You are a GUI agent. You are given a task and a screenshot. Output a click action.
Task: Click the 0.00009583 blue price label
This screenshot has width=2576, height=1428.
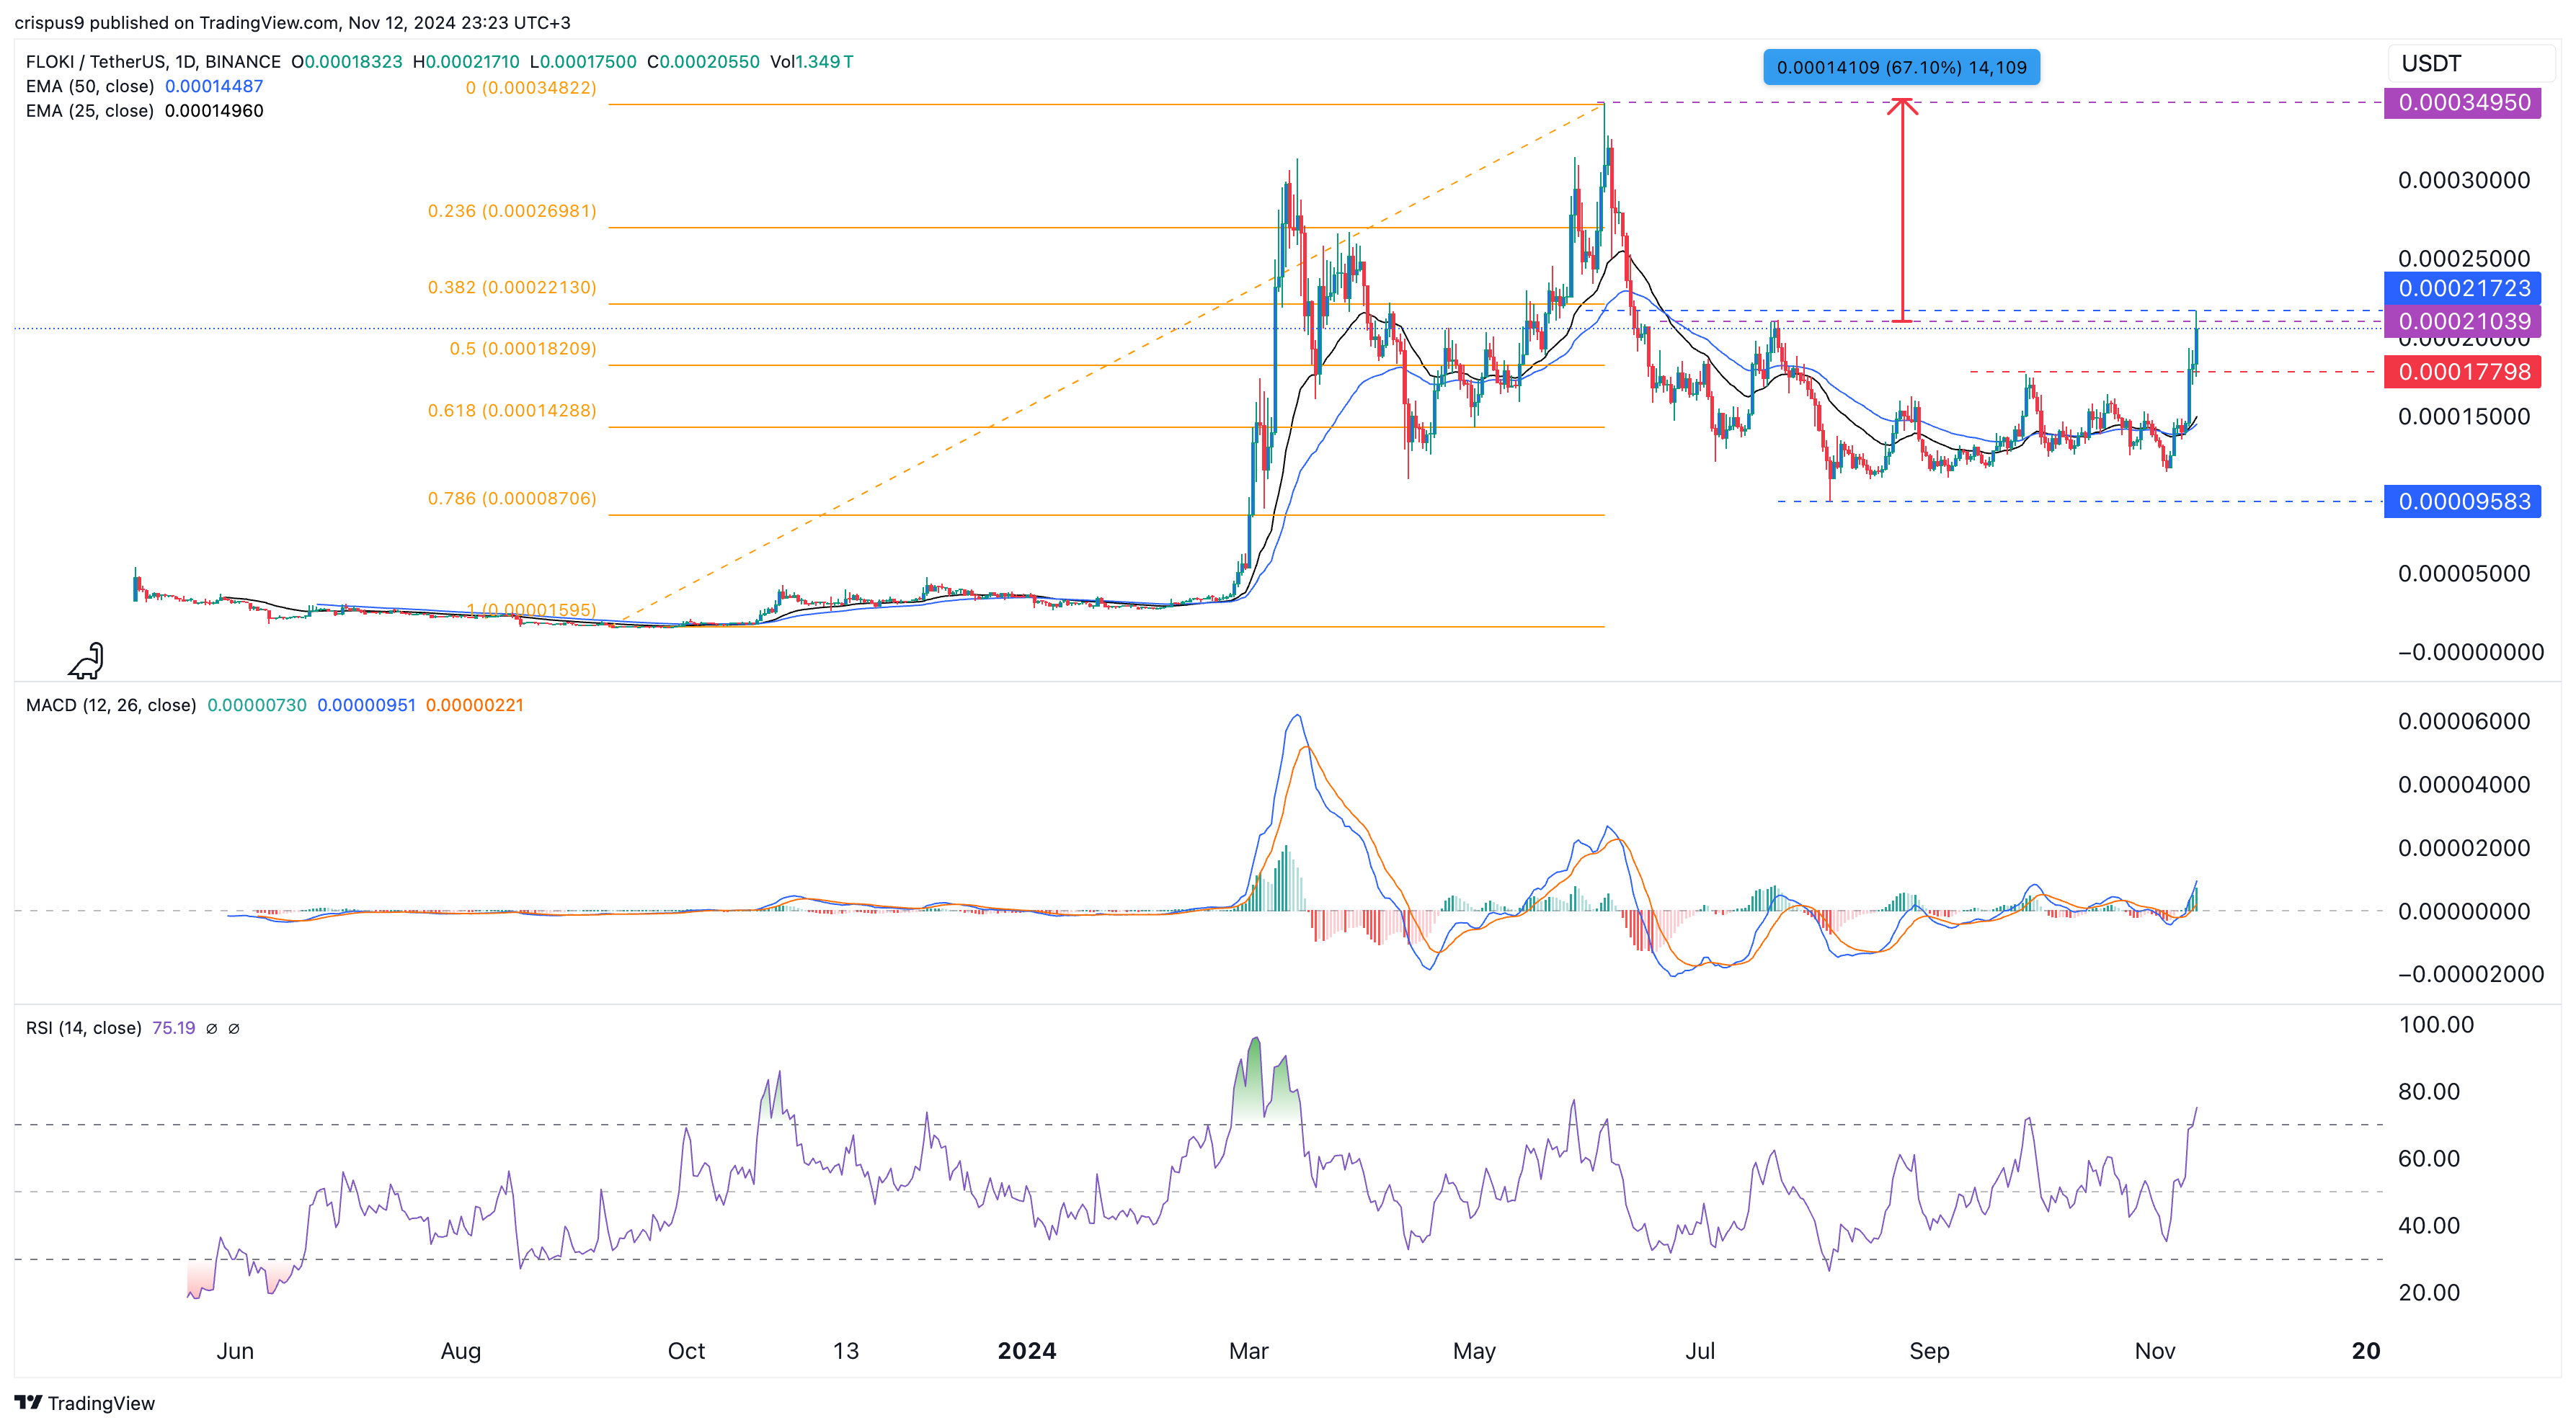click(x=2463, y=501)
